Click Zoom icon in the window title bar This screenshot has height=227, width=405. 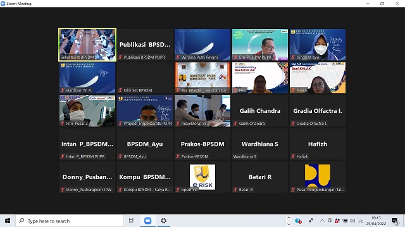click(x=3, y=4)
